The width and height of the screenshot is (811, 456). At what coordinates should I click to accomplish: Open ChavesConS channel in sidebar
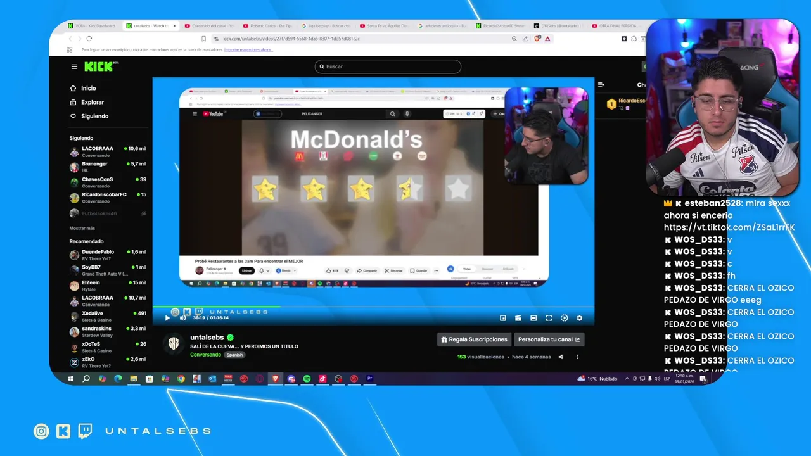(108, 182)
